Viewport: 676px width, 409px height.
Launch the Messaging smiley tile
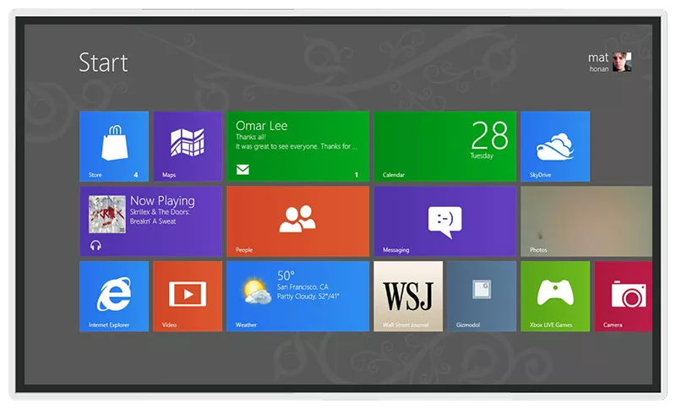pos(444,221)
